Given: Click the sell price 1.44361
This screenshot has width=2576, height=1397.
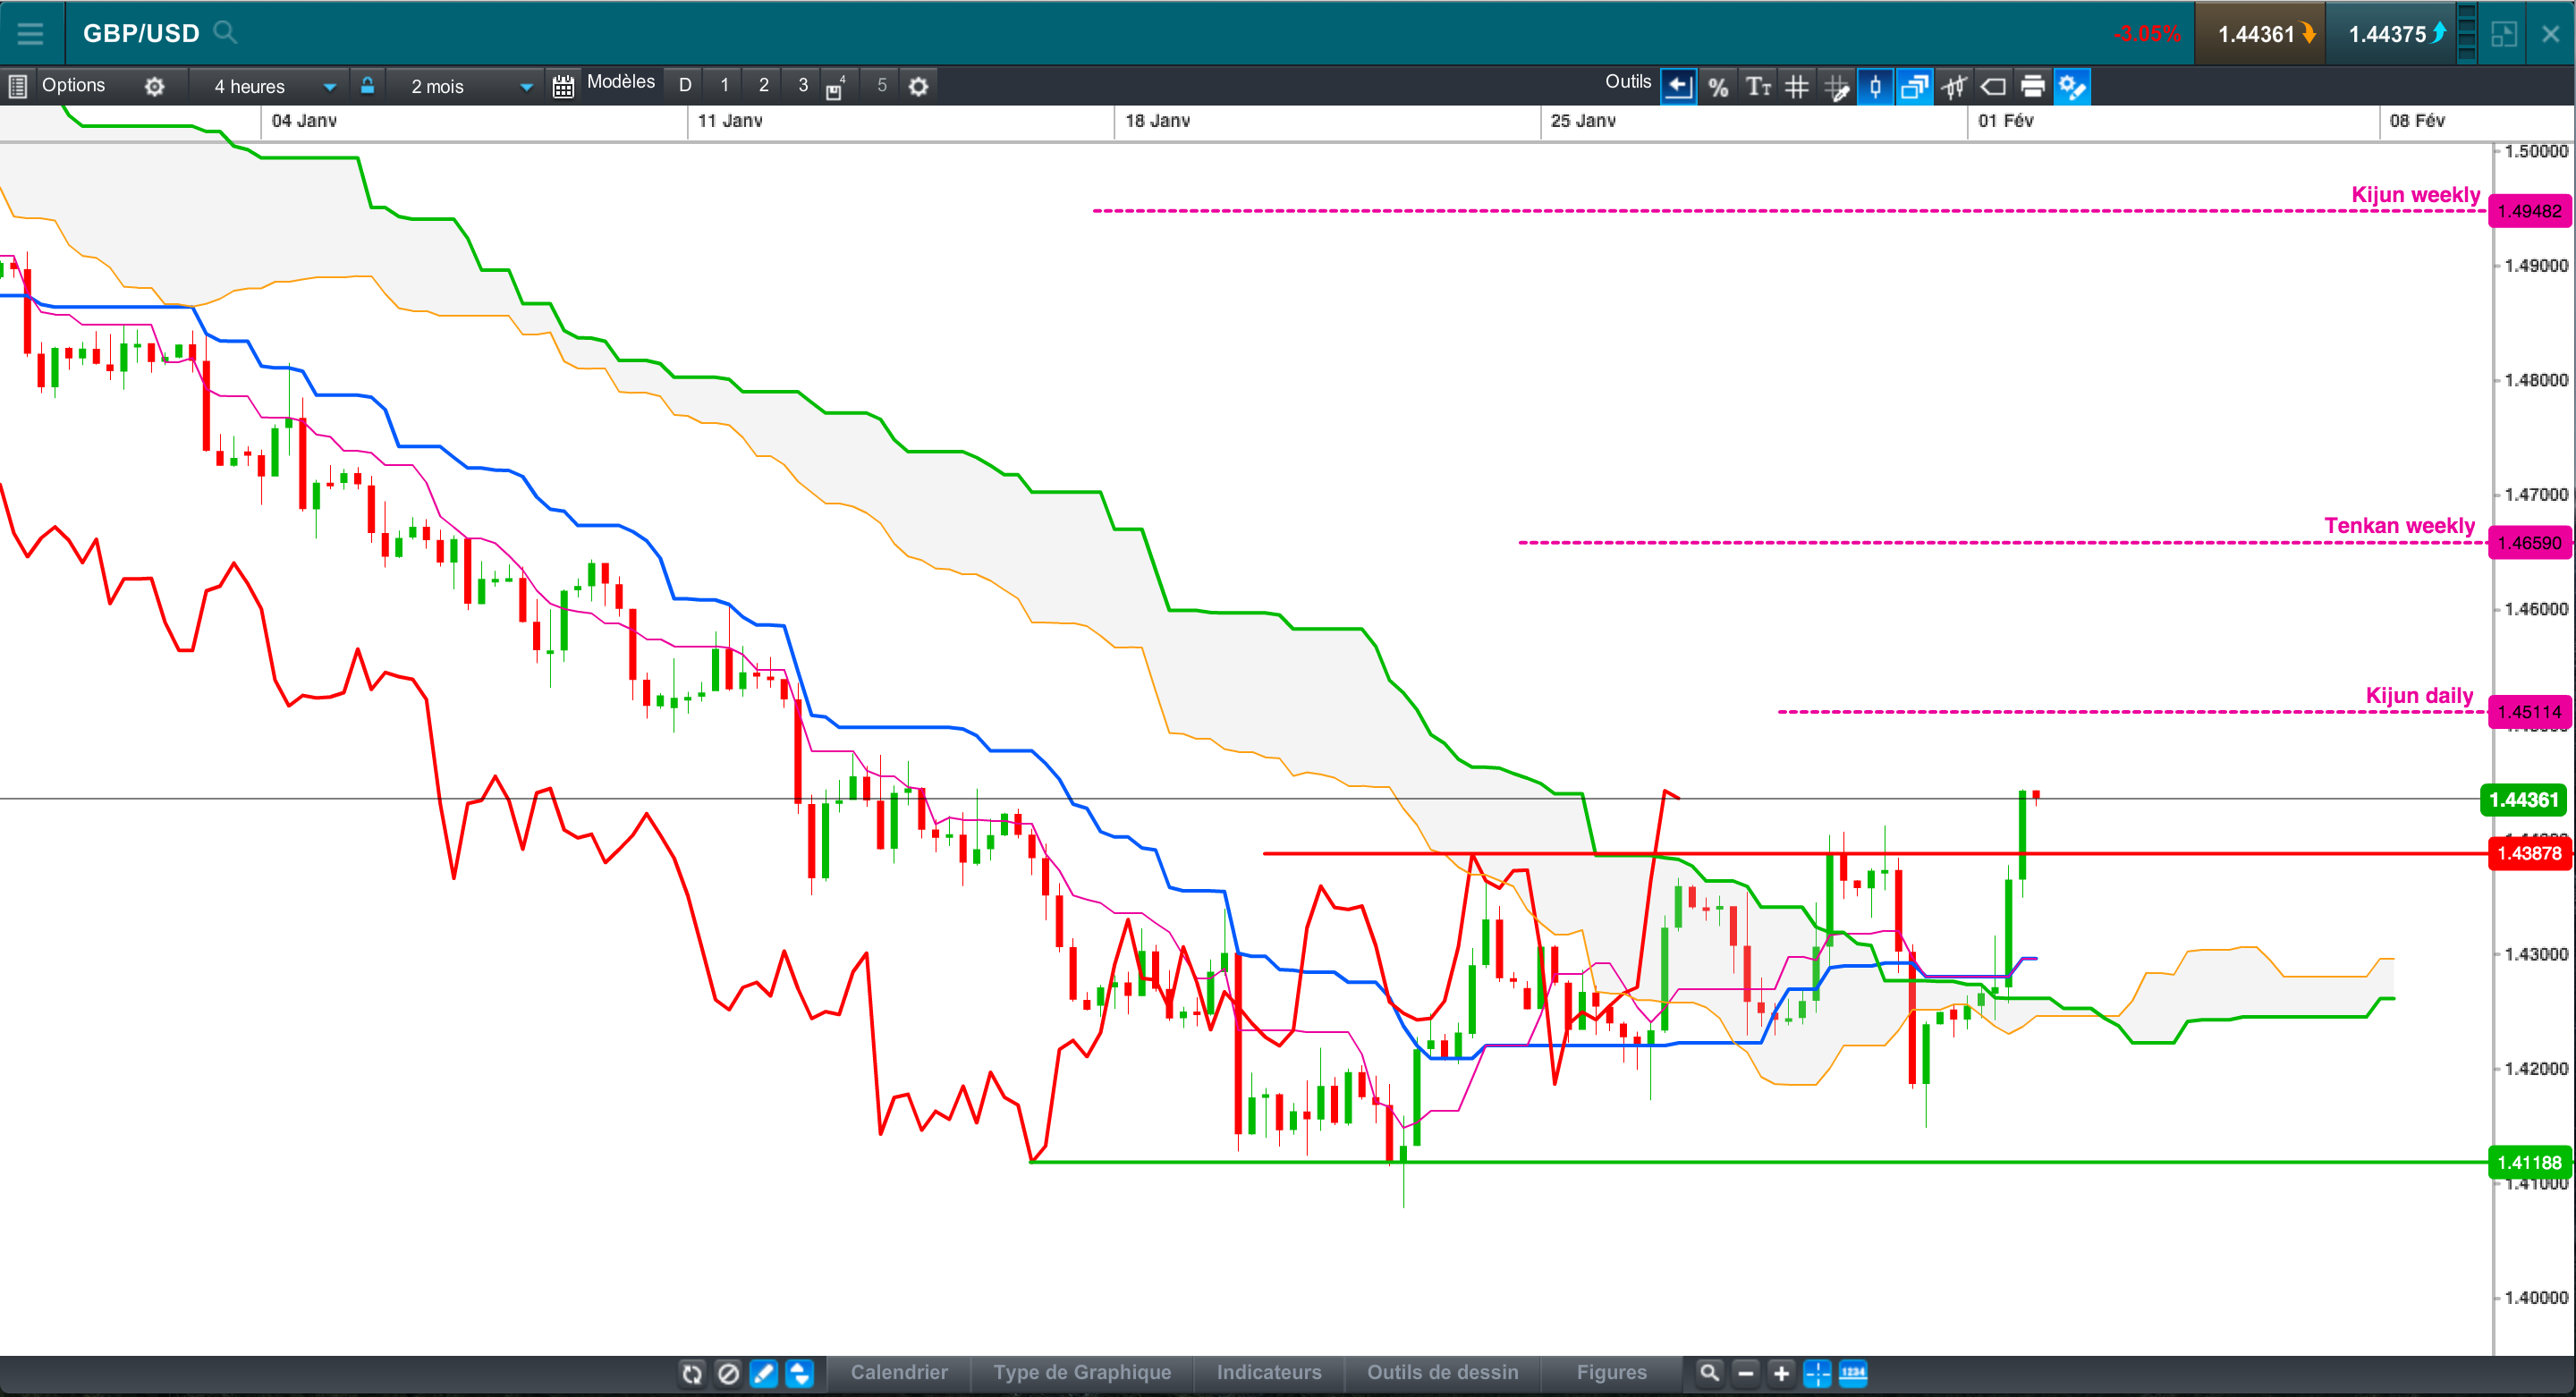Looking at the screenshot, I should [2260, 34].
